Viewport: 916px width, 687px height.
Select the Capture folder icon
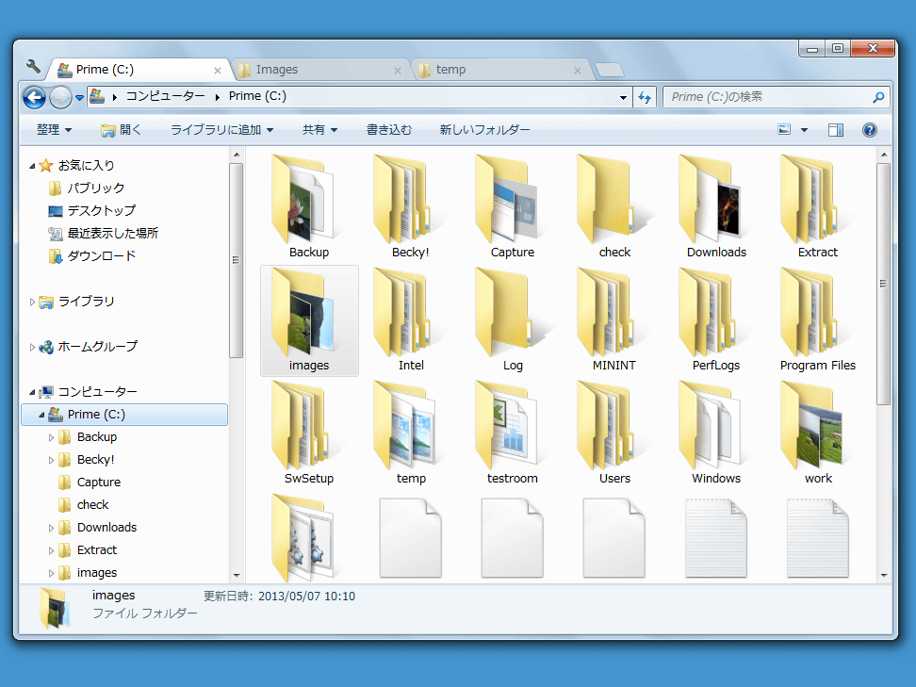coord(506,199)
